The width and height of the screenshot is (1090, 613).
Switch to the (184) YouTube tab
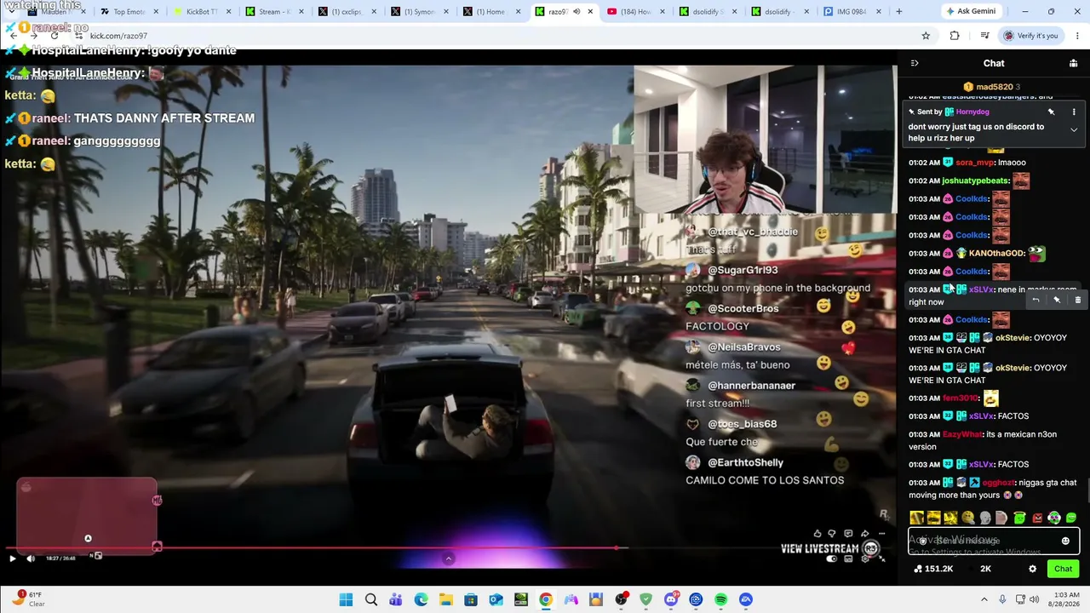pos(635,12)
